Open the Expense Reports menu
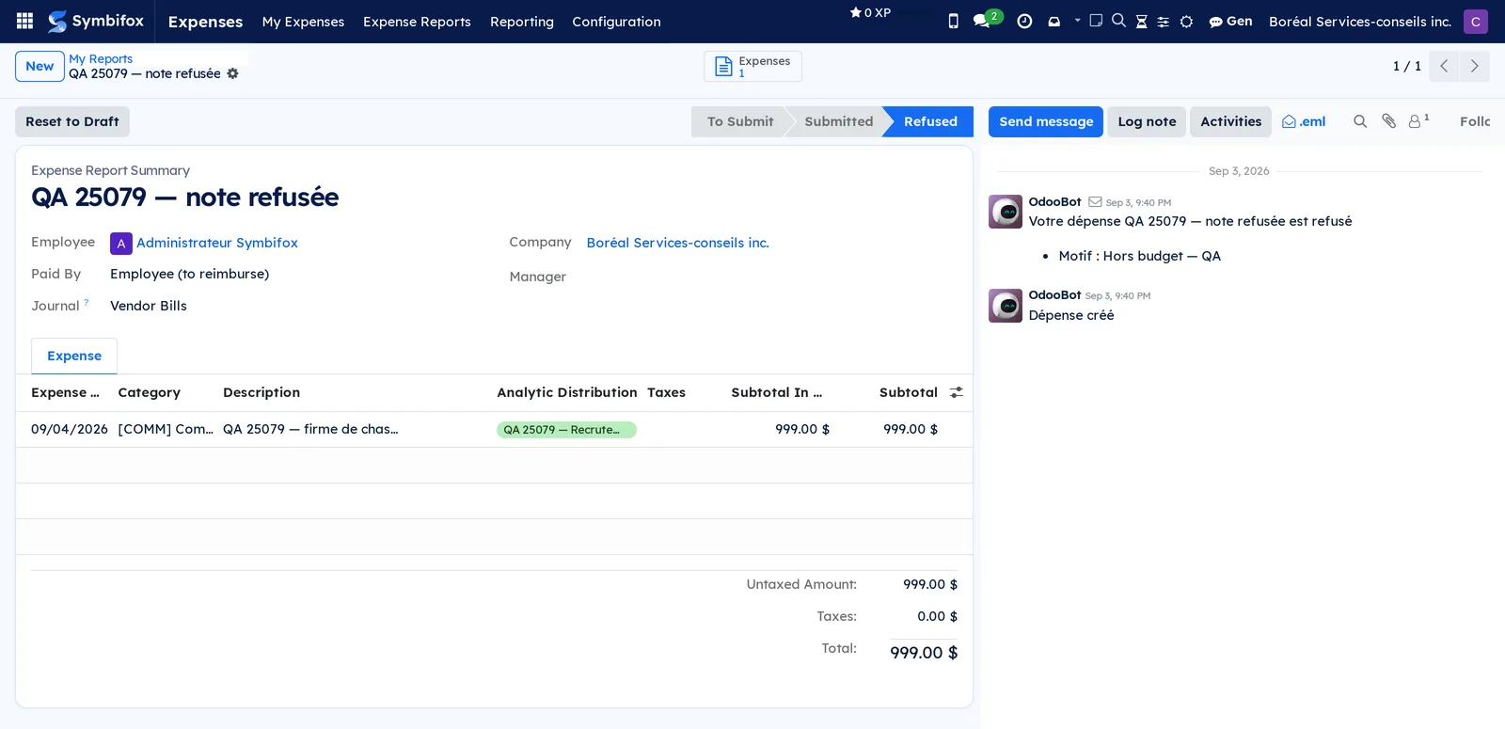The image size is (1505, 729). click(417, 21)
